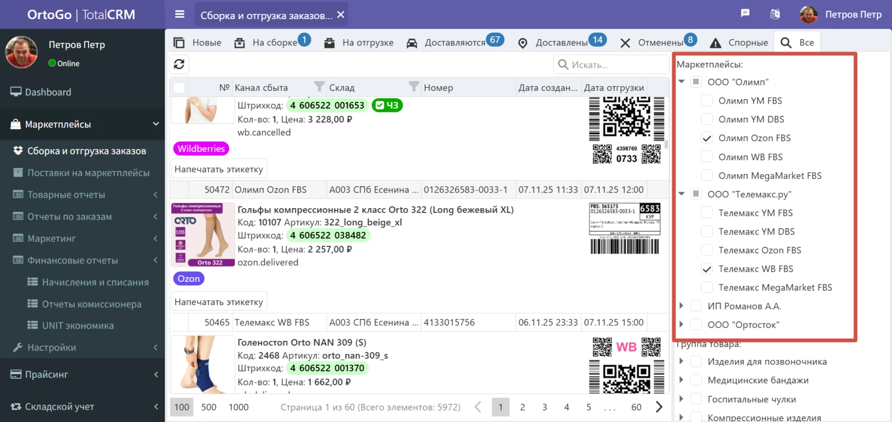Open the Спорные tab
The image size is (892, 422).
coord(747,42)
